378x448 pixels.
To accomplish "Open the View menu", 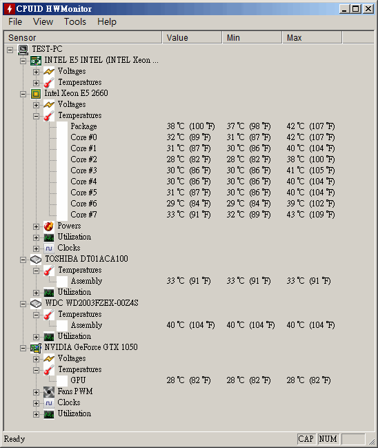I will [x=43, y=21].
